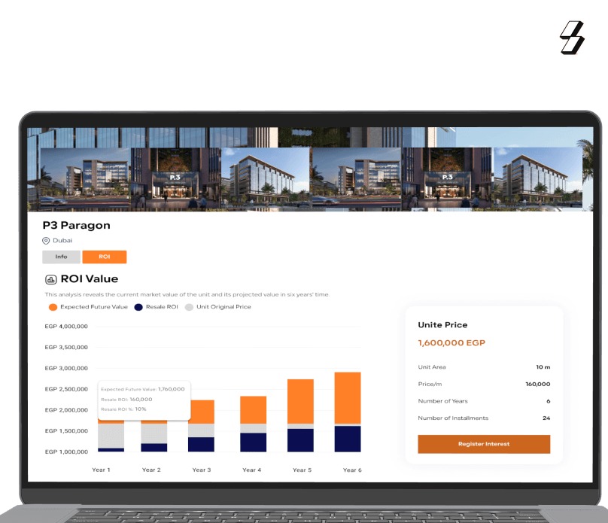Click the orange segment of the Year 5 bar
This screenshot has width=608, height=523.
(300, 401)
